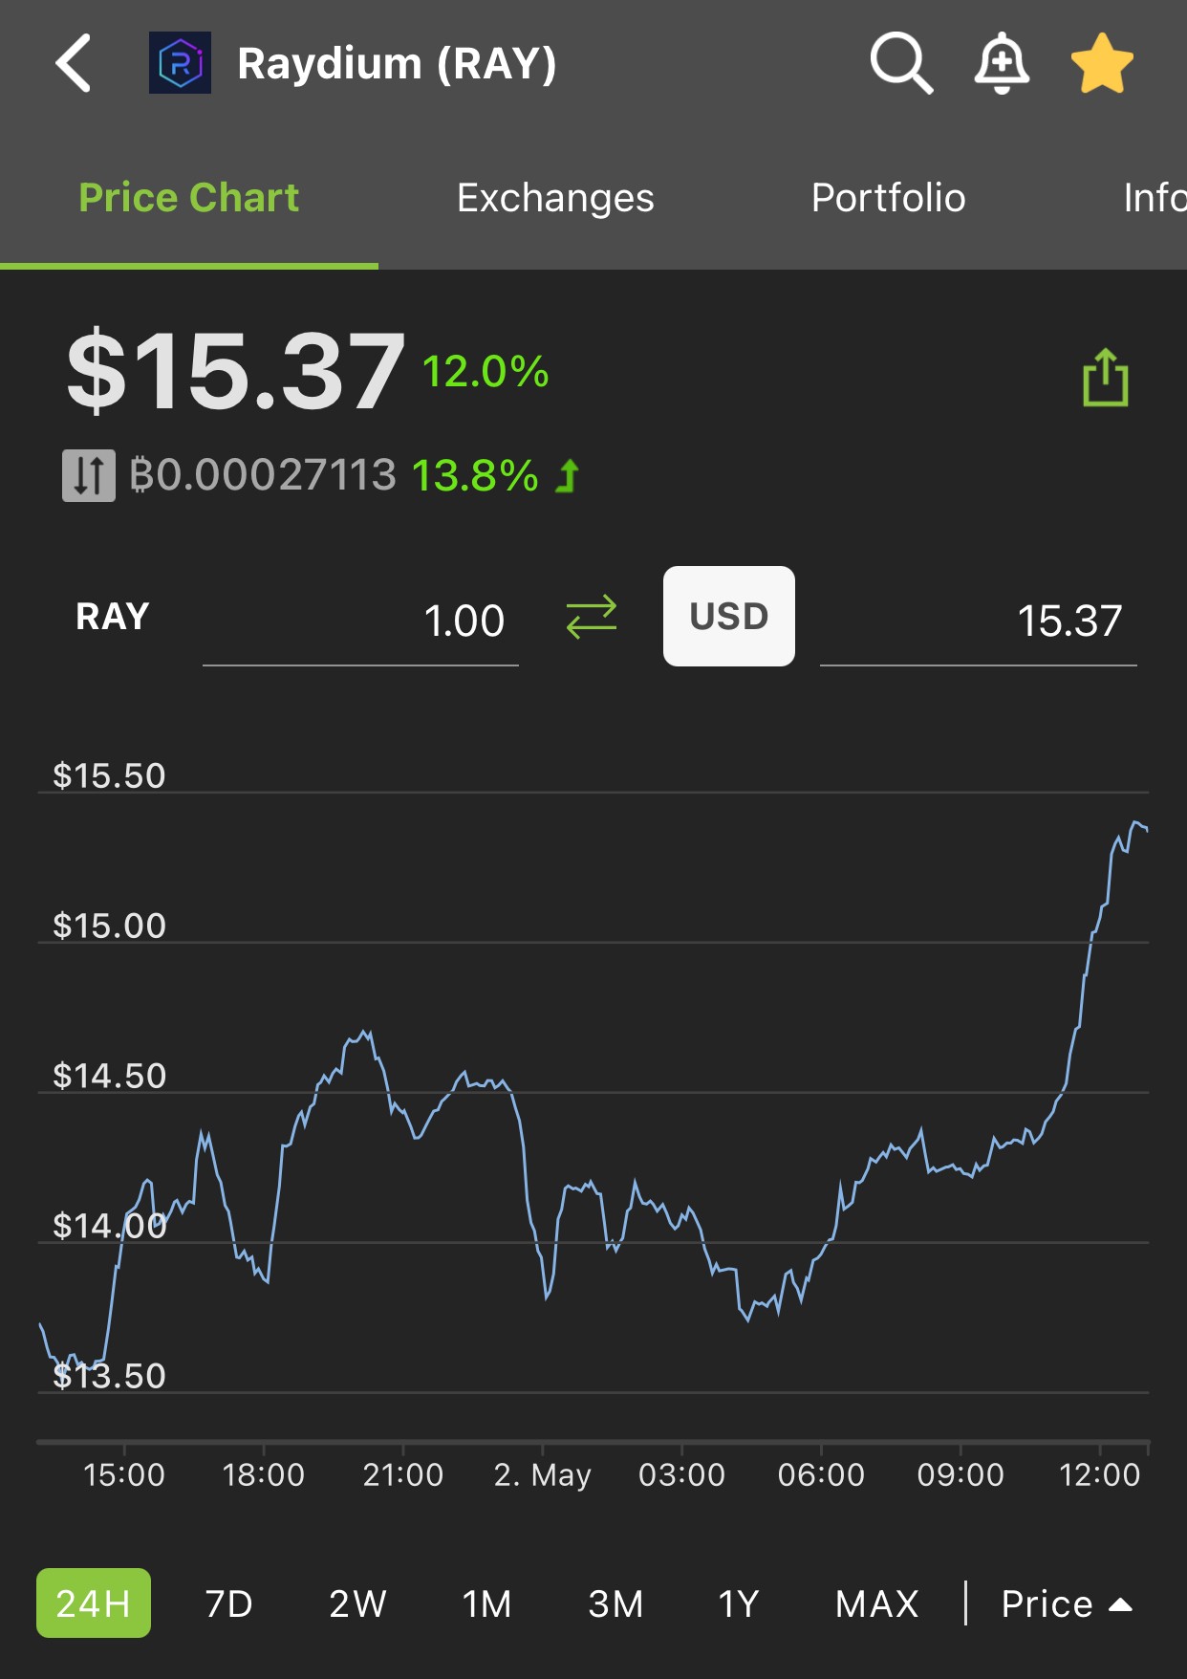Tap the 06:00 time axis label
Image resolution: width=1187 pixels, height=1679 pixels.
click(x=821, y=1474)
